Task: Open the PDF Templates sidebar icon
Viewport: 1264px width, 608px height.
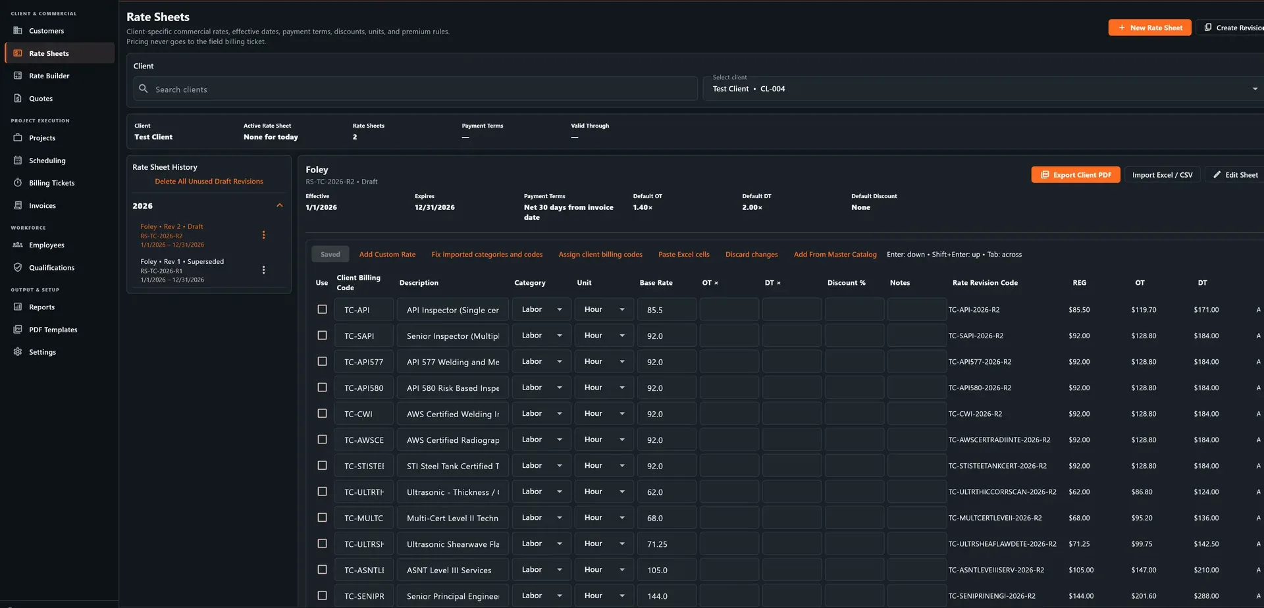Action: point(18,330)
